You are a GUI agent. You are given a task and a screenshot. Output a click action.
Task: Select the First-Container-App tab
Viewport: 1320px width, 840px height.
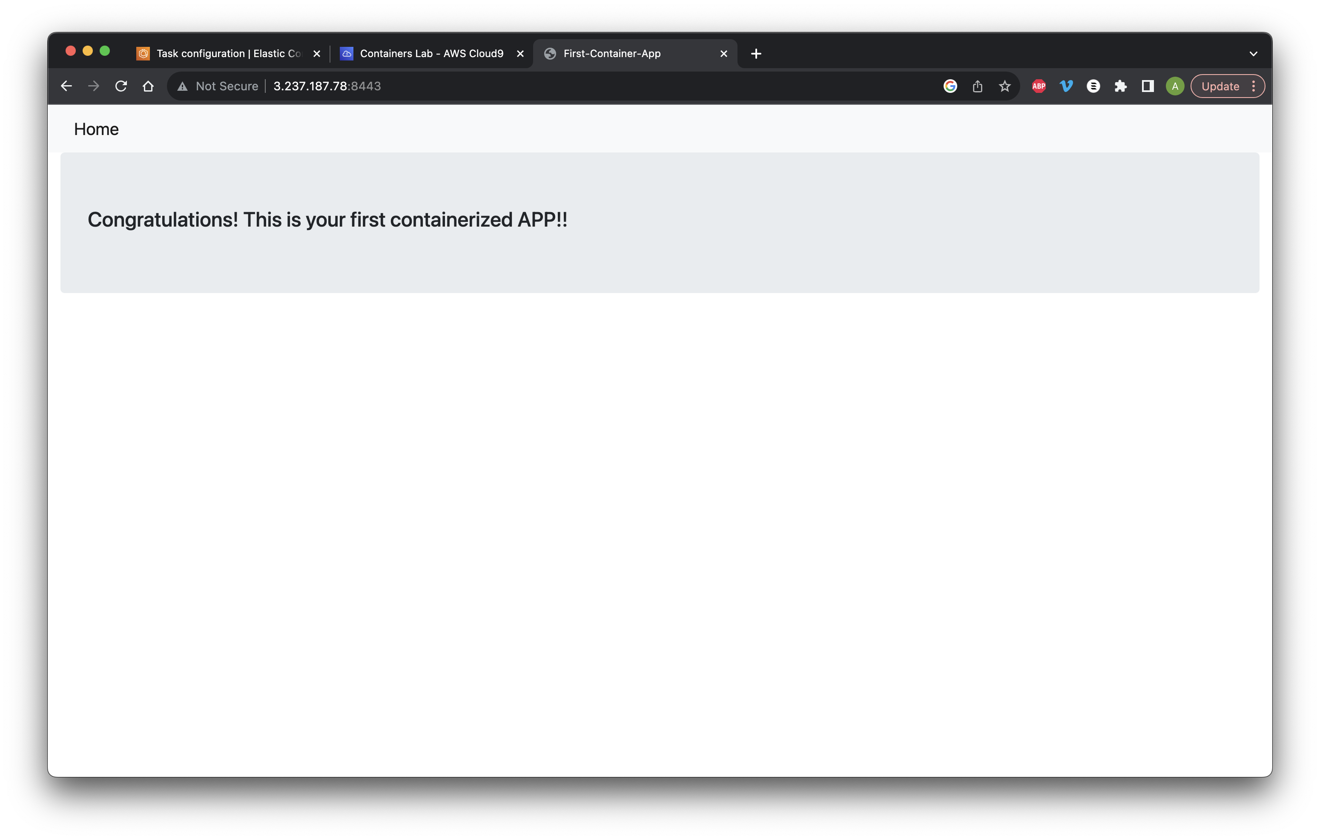pyautogui.click(x=635, y=54)
